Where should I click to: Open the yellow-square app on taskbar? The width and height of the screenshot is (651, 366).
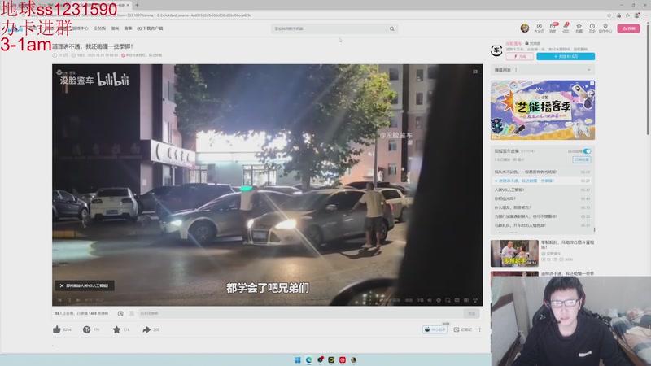[331, 359]
